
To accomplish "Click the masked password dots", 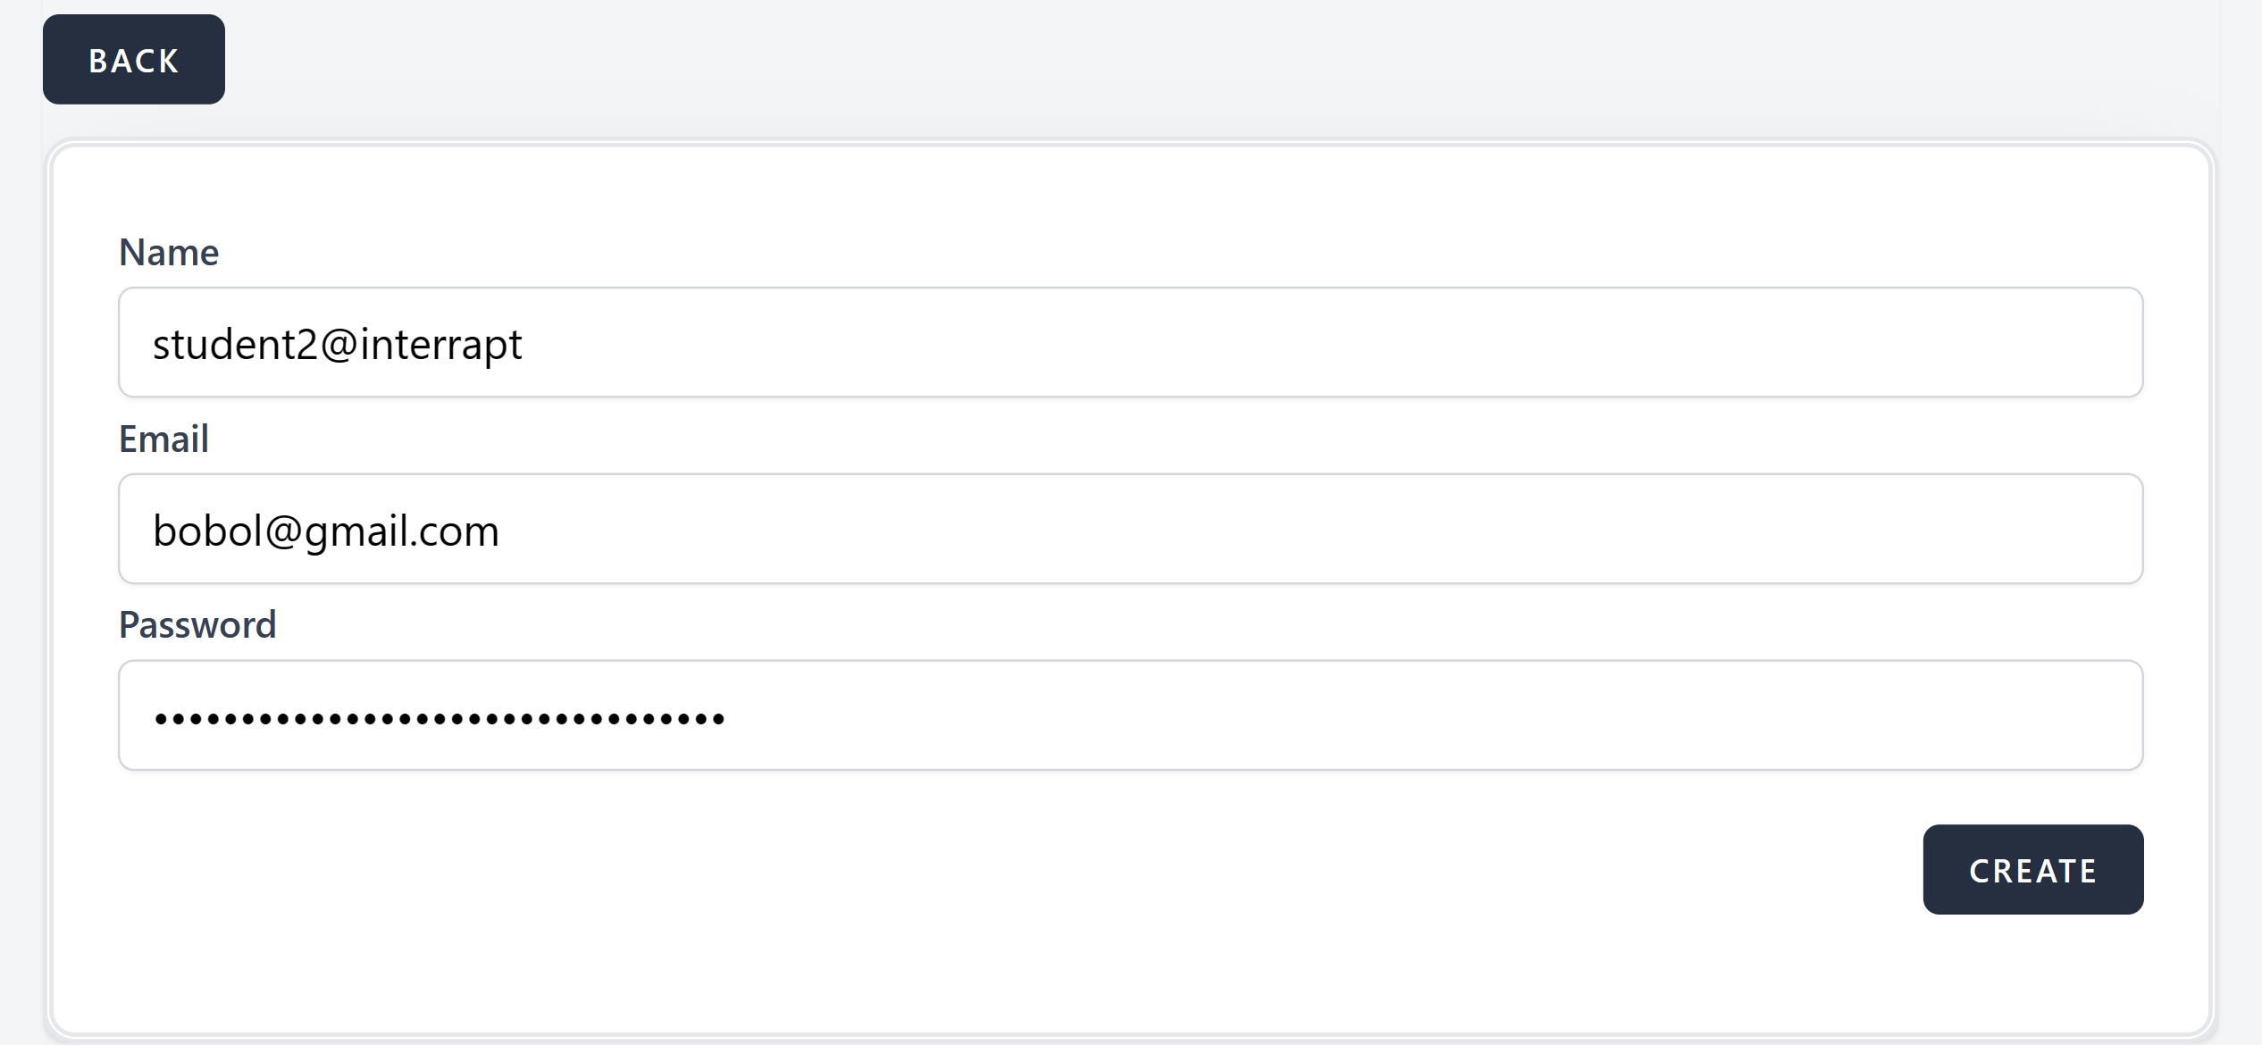I will (438, 718).
